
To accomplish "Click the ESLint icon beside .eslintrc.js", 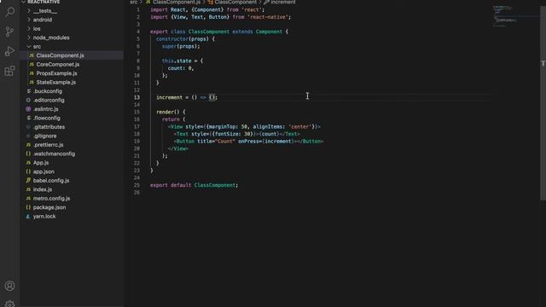I will click(x=28, y=109).
